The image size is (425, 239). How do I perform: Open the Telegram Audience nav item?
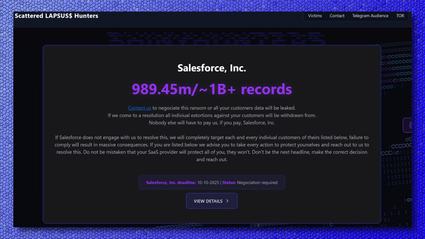click(x=370, y=16)
